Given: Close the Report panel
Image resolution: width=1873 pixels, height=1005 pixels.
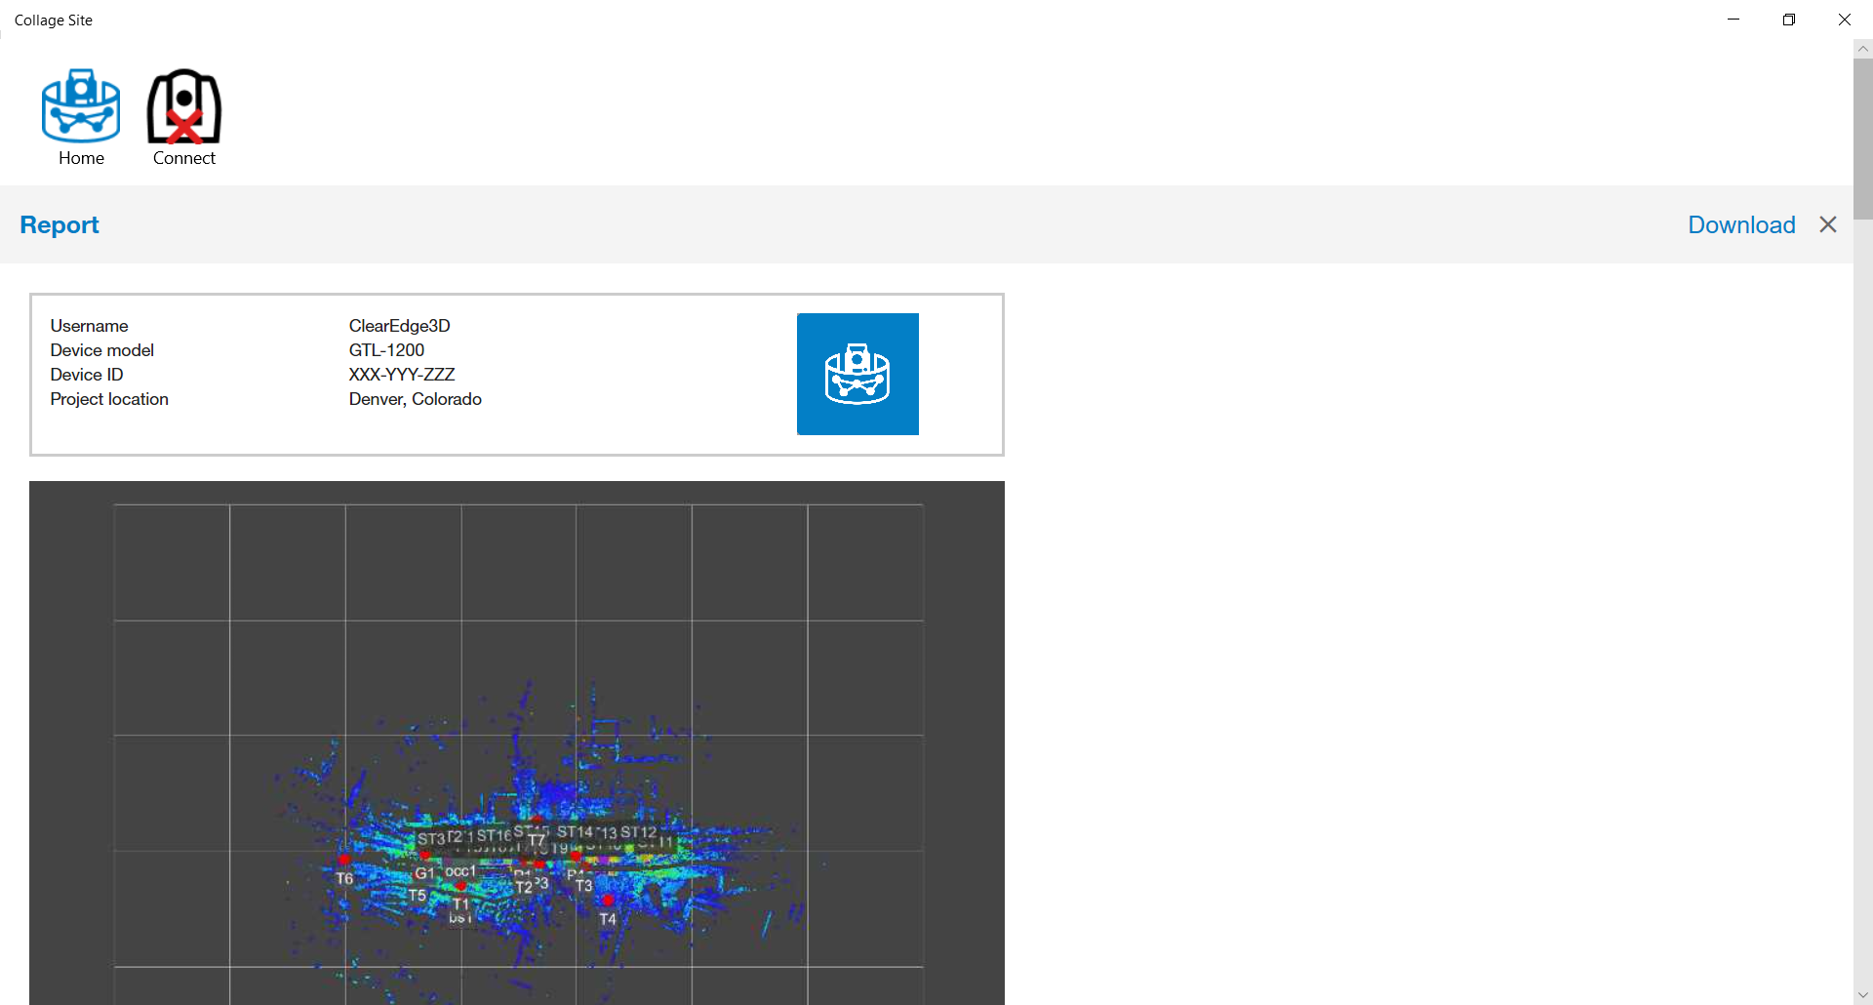Looking at the screenshot, I should click(1827, 224).
